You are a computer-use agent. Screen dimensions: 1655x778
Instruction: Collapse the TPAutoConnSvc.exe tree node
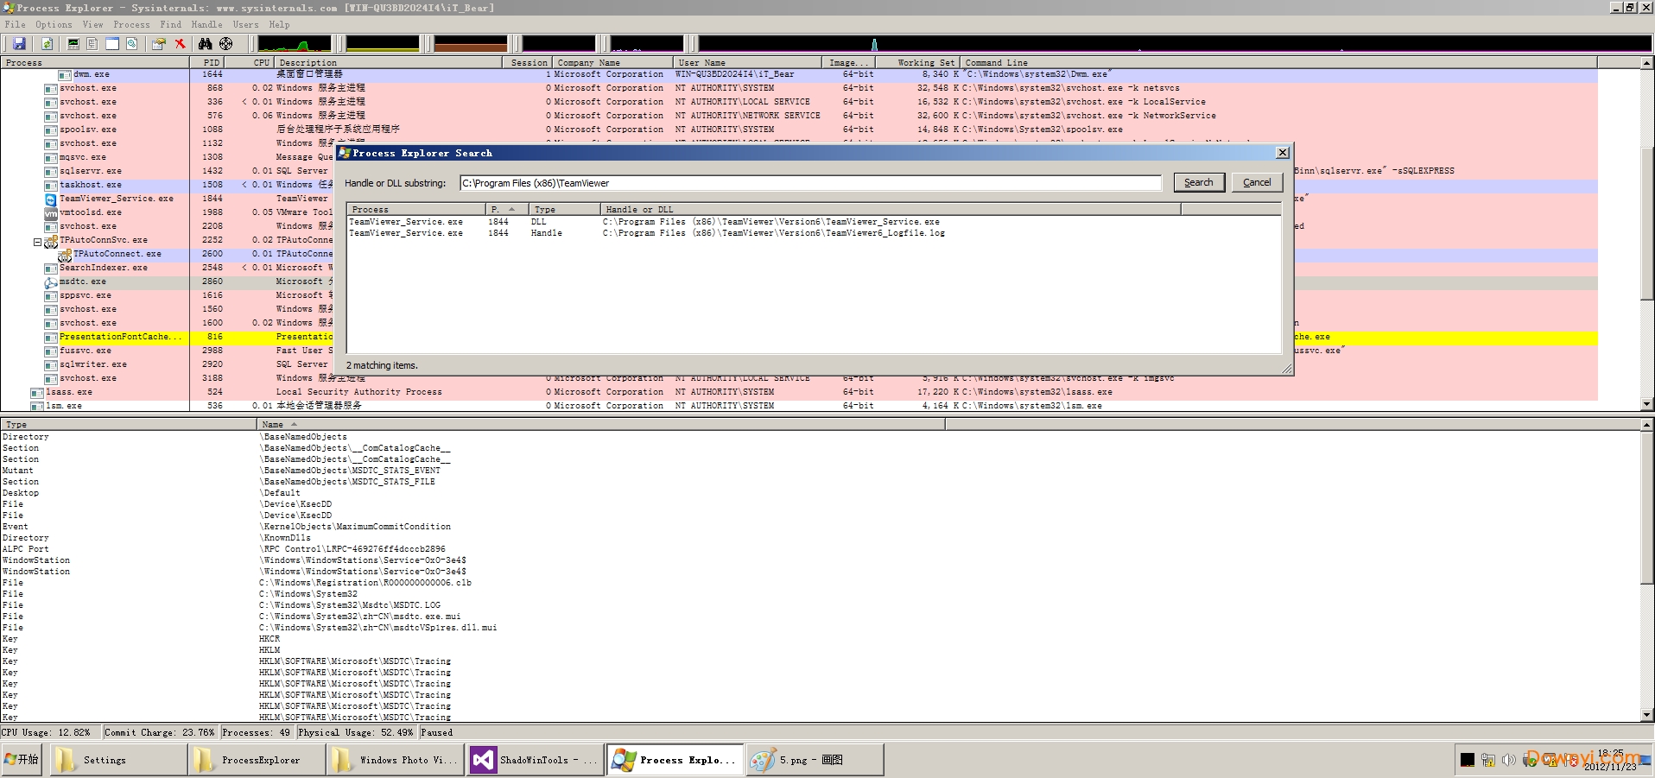coord(37,242)
